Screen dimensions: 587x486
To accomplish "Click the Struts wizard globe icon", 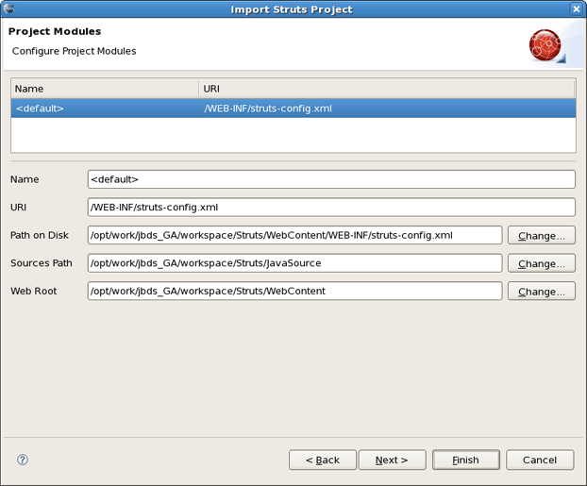I will [x=545, y=45].
